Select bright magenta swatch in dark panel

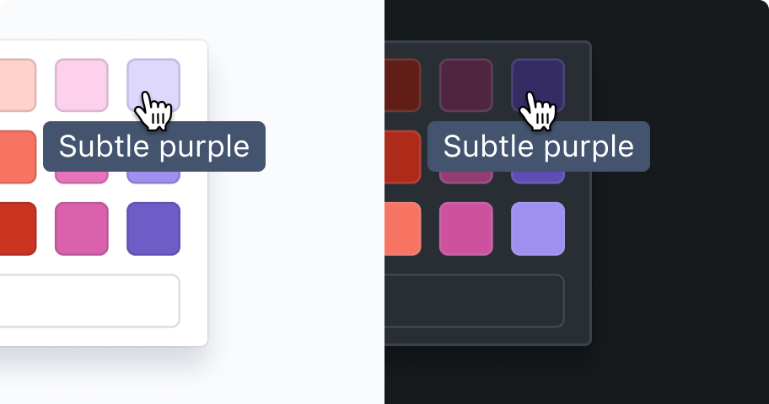[x=466, y=229]
